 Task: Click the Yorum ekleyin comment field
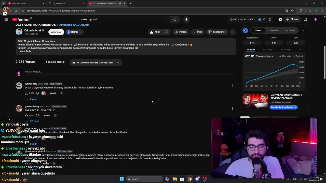129,72
